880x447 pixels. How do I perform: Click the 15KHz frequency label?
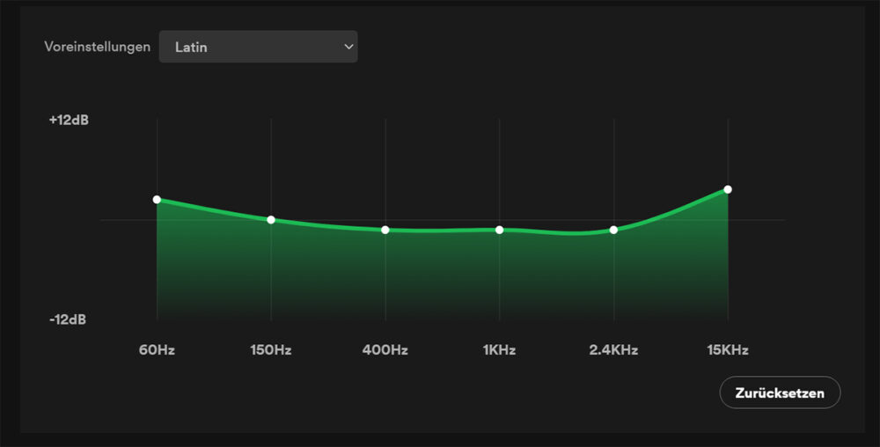[728, 350]
